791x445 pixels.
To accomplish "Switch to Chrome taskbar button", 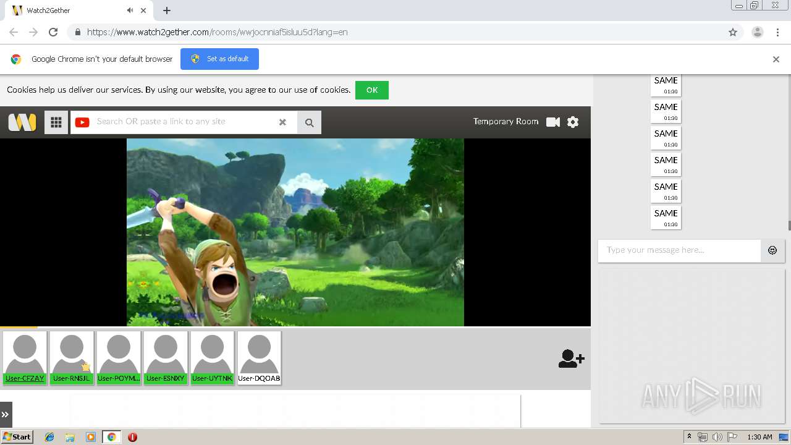I will coord(111,437).
